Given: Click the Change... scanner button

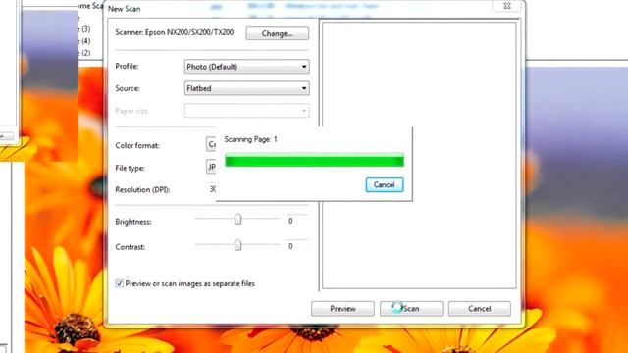Looking at the screenshot, I should [277, 33].
